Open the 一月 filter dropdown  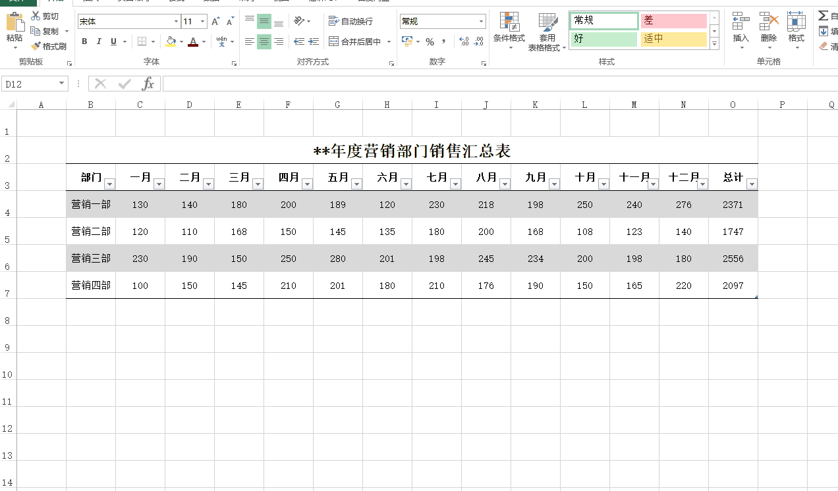tap(159, 184)
